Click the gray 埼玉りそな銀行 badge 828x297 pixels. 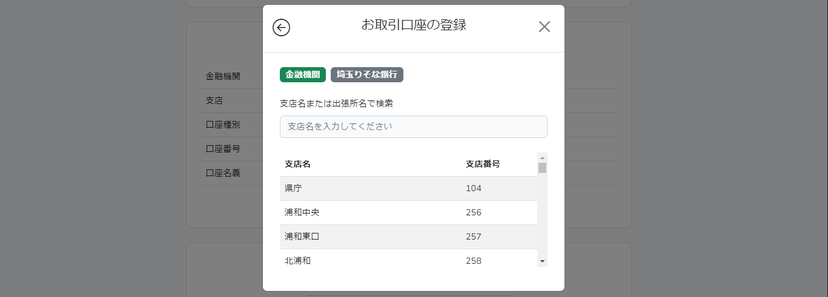(367, 74)
